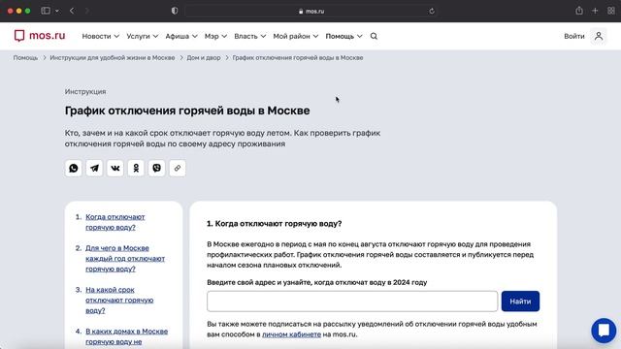Image resolution: width=621 pixels, height=349 pixels.
Task: Jump to Когда отключают горячую воду section
Action: tap(115, 222)
